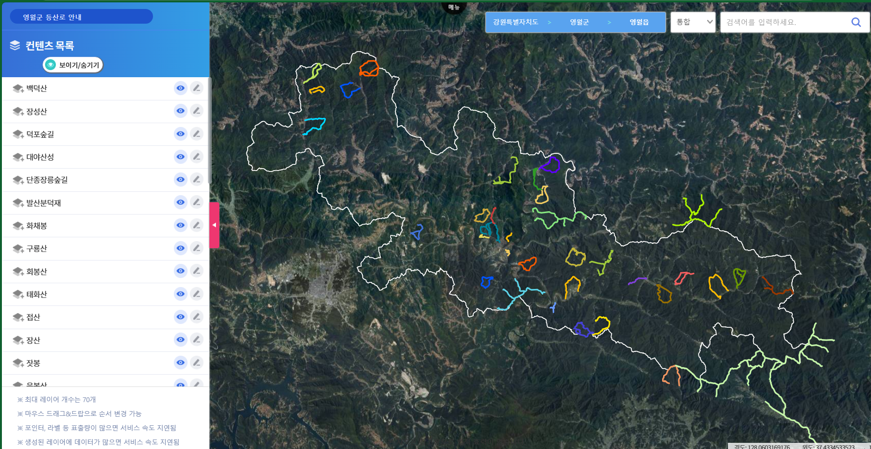
Task: Click the layer icon beside 태화산
Action: pos(18,294)
